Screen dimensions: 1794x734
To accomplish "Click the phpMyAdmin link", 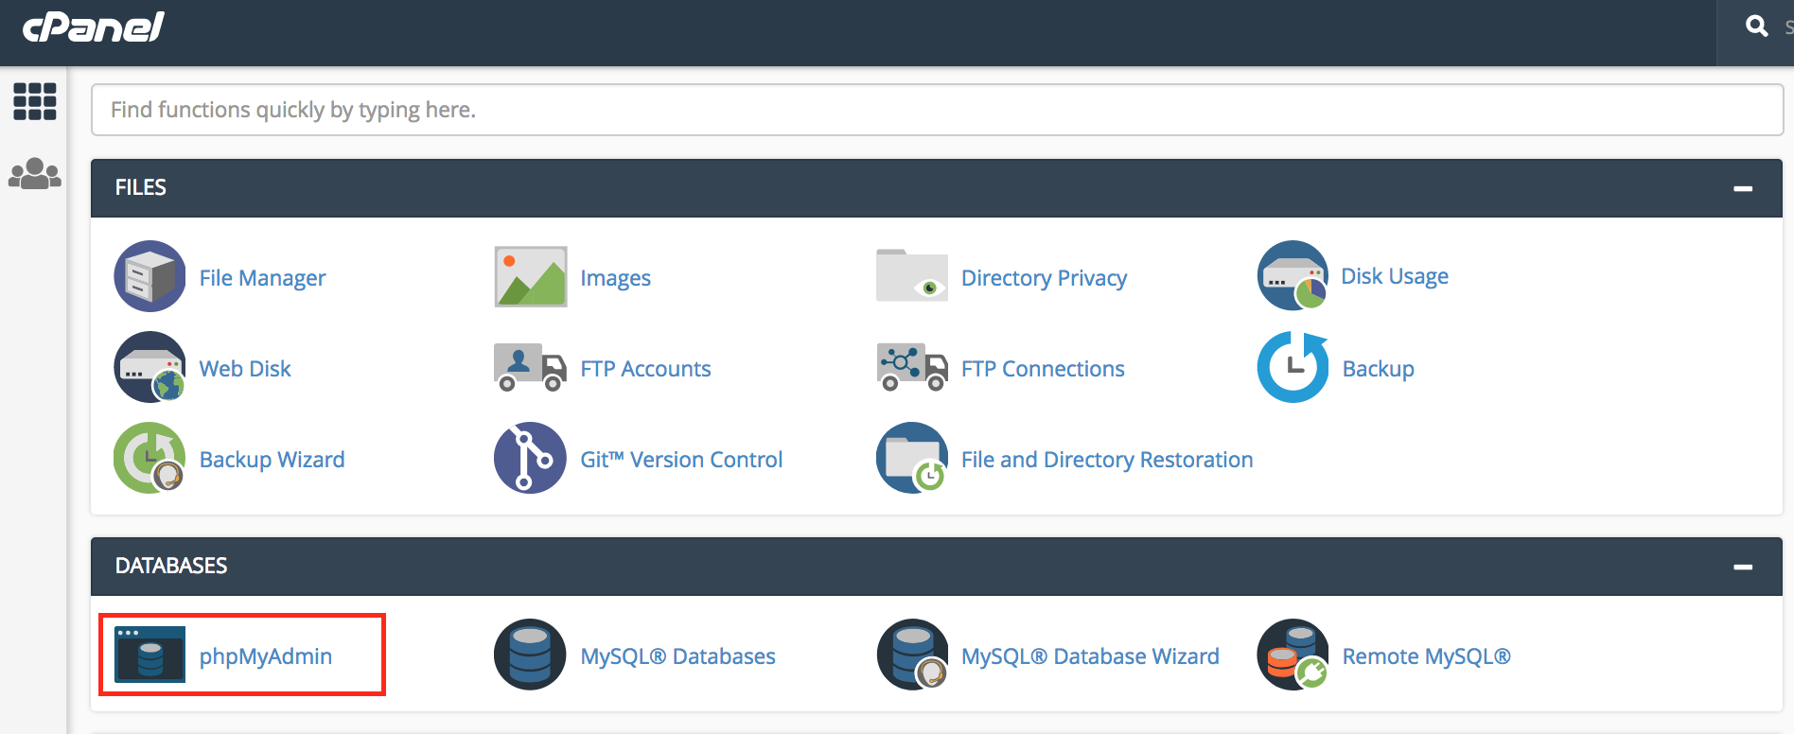I will coord(266,656).
